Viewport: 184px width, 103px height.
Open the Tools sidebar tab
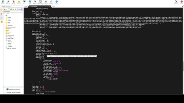pyautogui.click(x=2, y=14)
